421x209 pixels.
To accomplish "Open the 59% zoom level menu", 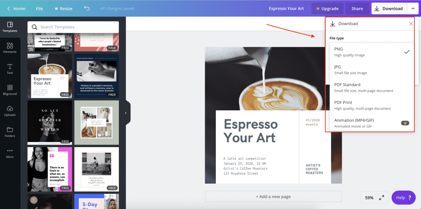I will pyautogui.click(x=369, y=198).
